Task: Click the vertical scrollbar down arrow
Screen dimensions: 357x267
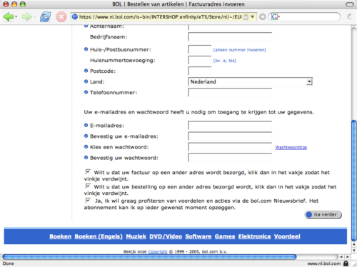Action: (x=354, y=251)
